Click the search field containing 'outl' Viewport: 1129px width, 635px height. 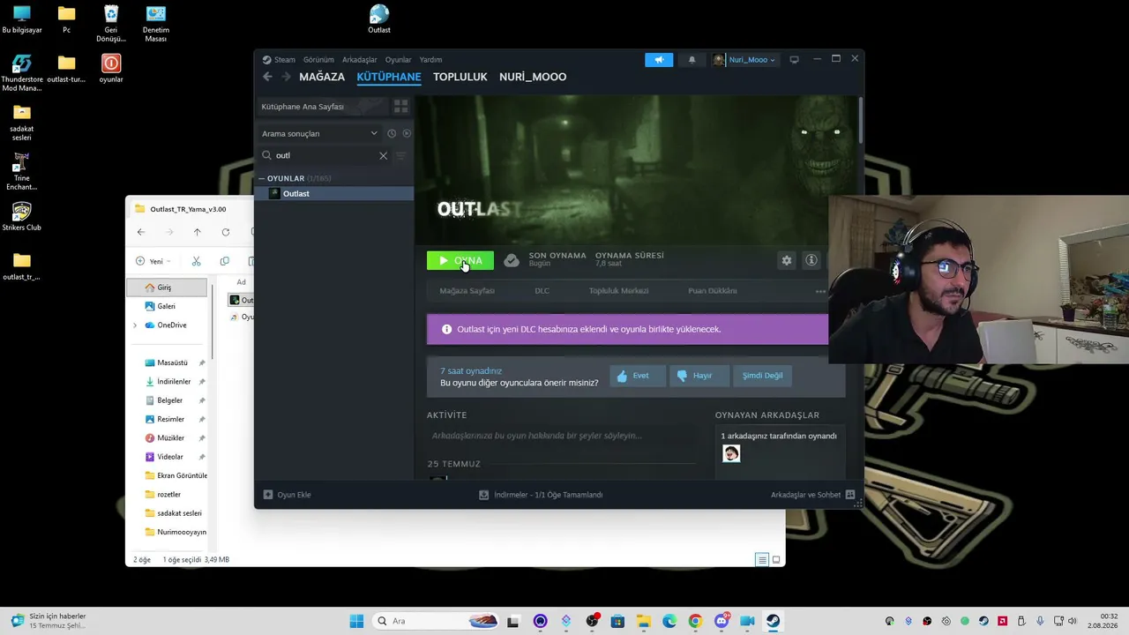point(325,155)
